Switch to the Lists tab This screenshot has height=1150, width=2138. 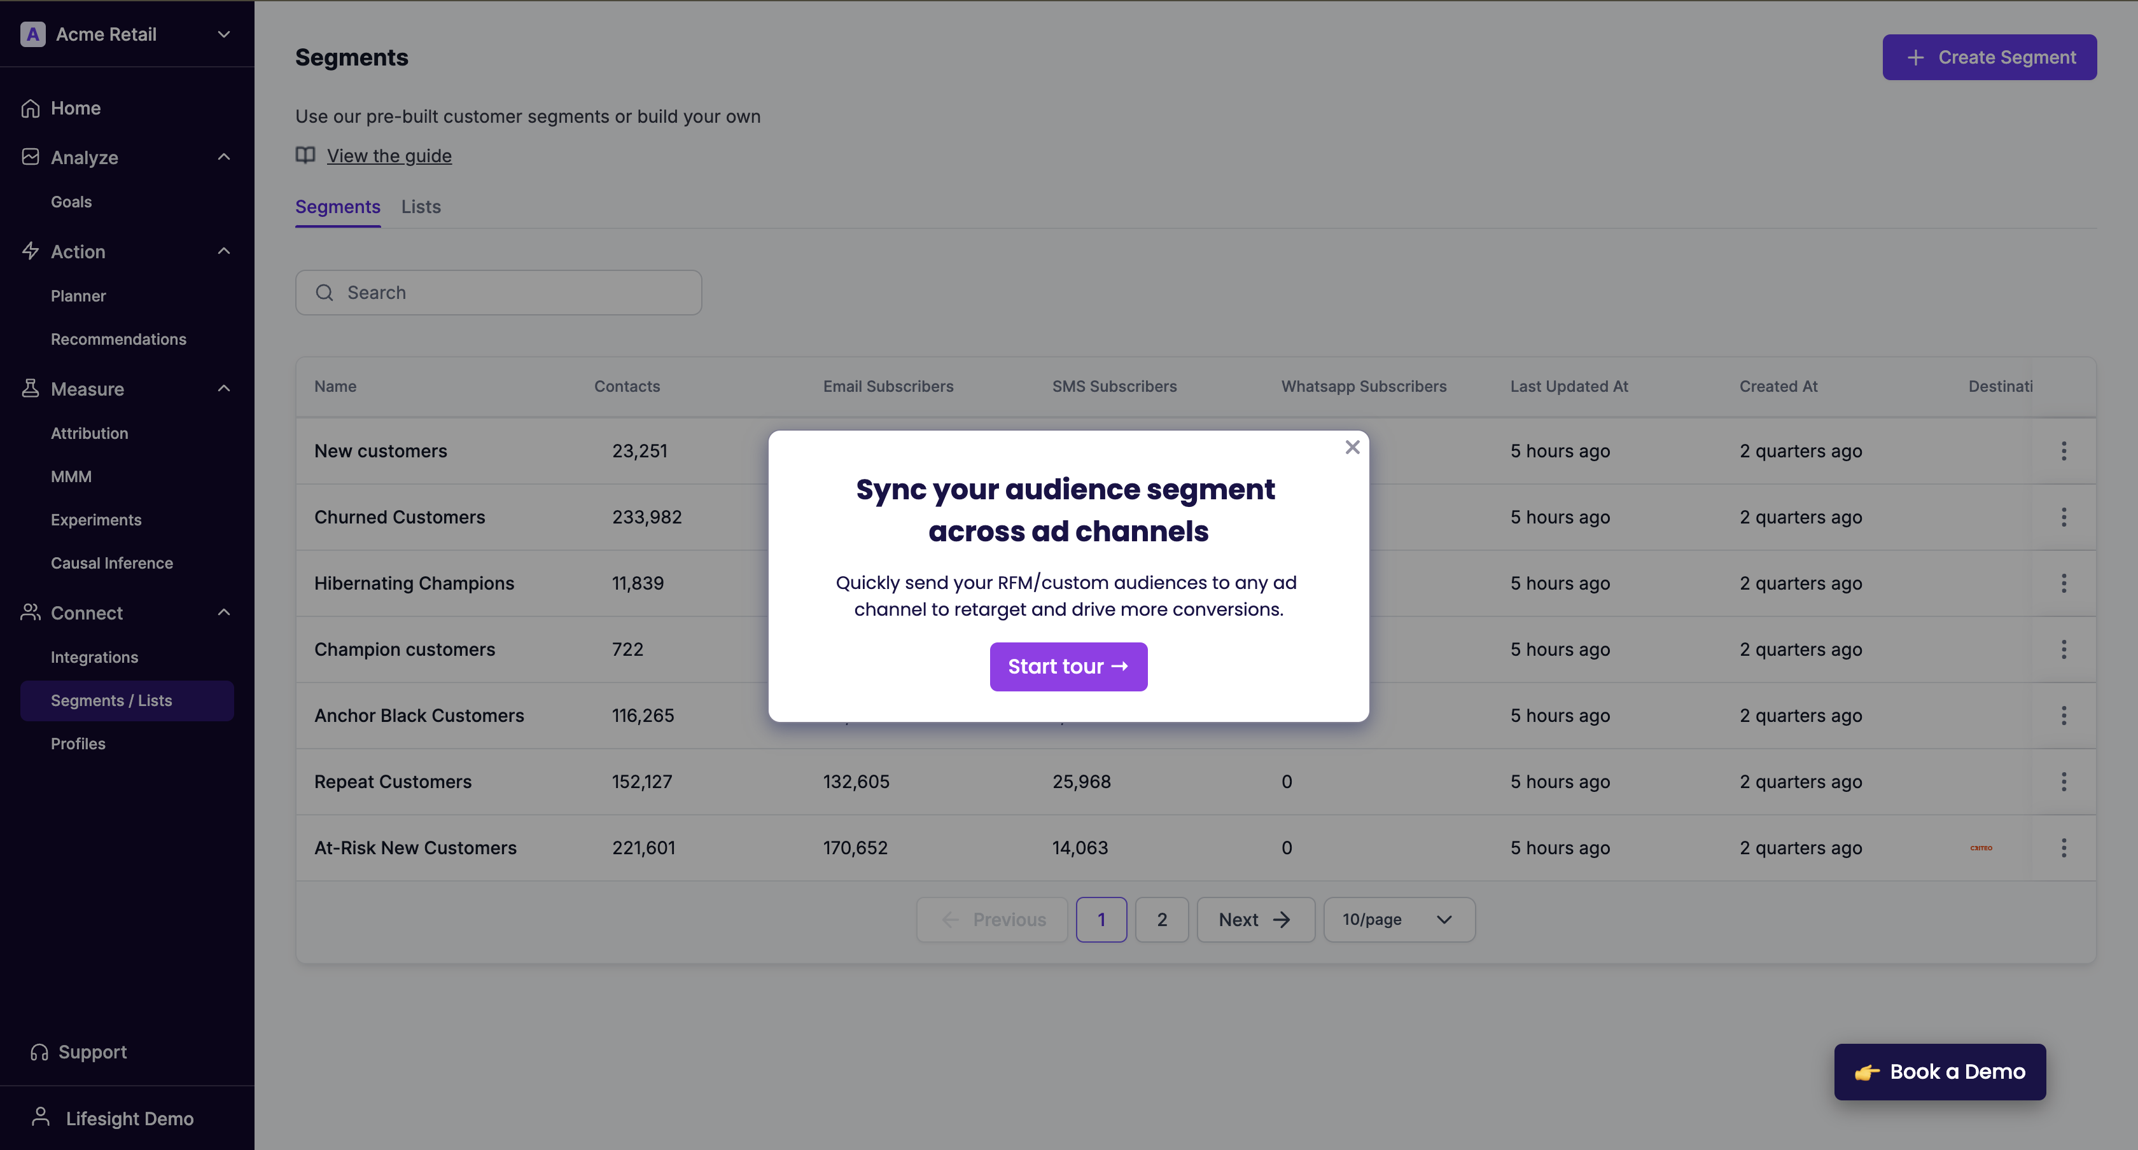pyautogui.click(x=420, y=207)
